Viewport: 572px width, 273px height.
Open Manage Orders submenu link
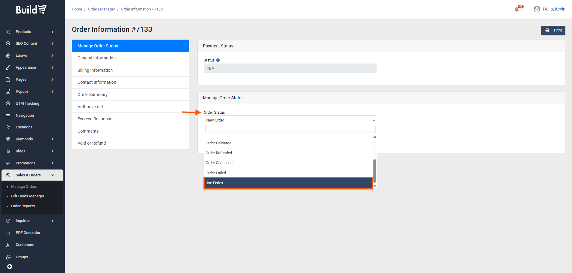tap(24, 187)
